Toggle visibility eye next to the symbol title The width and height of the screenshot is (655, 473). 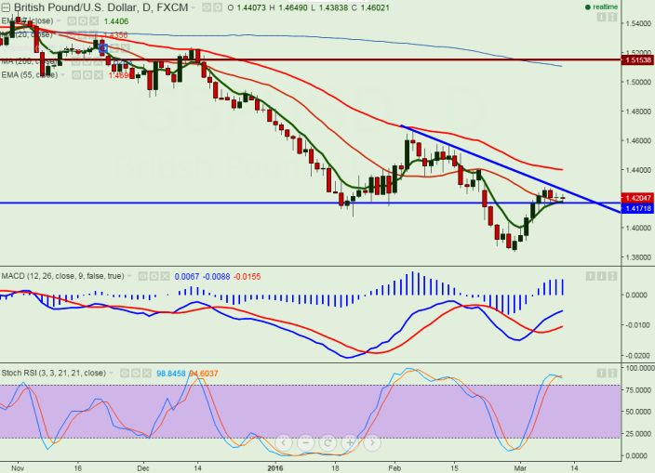point(207,7)
